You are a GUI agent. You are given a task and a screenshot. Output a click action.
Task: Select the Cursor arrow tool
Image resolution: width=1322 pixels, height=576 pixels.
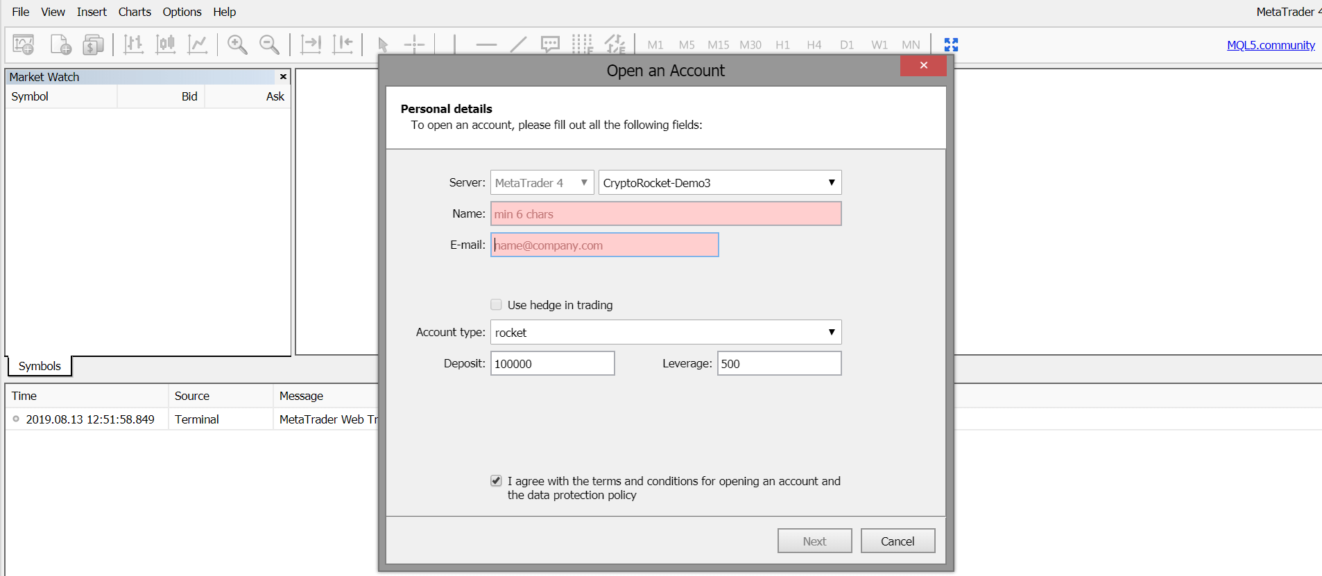click(x=383, y=44)
